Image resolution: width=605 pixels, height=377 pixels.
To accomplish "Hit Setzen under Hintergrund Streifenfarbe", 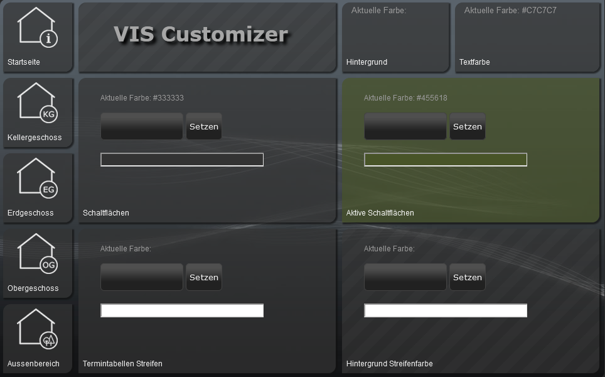I will pyautogui.click(x=467, y=277).
